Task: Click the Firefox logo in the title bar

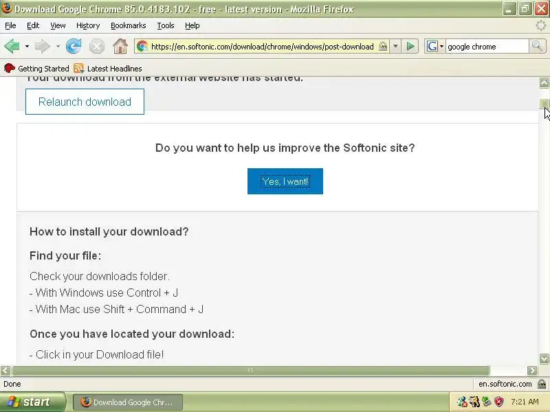Action: click(x=7, y=8)
